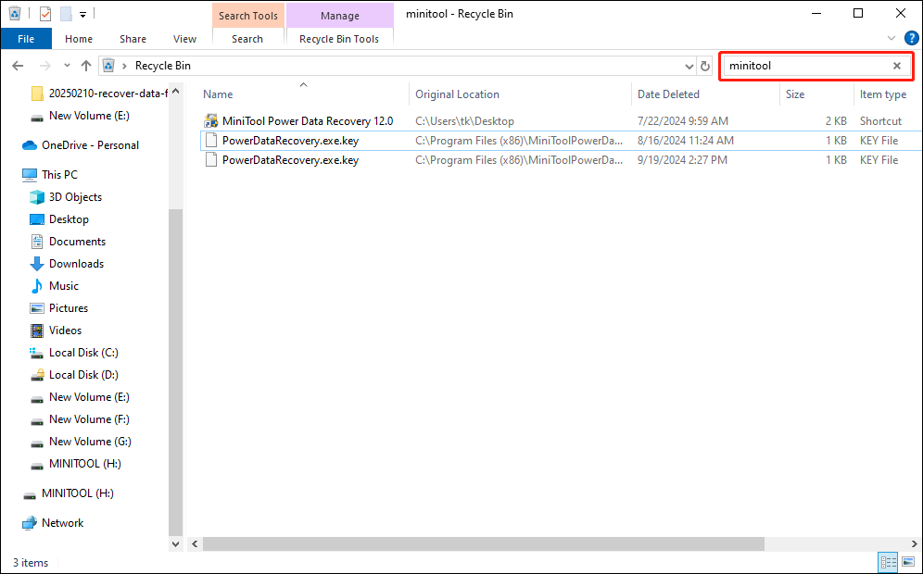This screenshot has width=923, height=574.
Task: Toggle Details view using the status bar icon
Action: tap(888, 562)
